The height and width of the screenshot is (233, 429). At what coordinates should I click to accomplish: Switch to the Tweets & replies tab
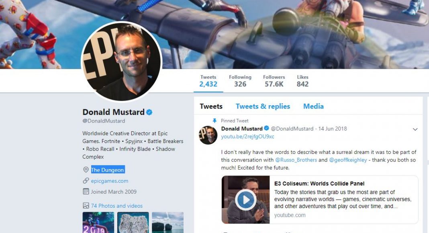coord(263,106)
